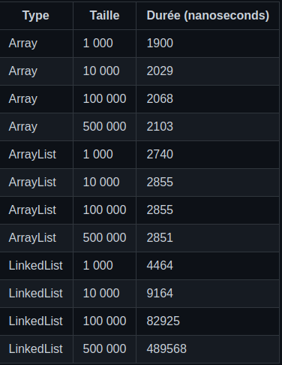The width and height of the screenshot is (282, 365).
Task: Click the duration value 489568
Action: click(166, 349)
